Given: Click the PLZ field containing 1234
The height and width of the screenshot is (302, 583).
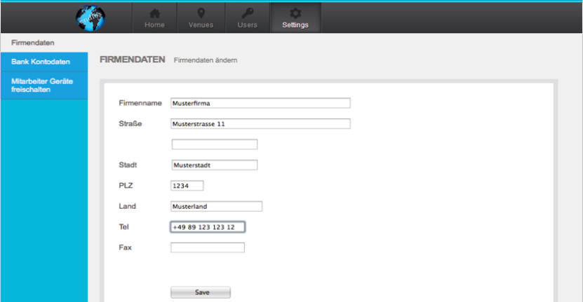Looking at the screenshot, I should pos(187,186).
